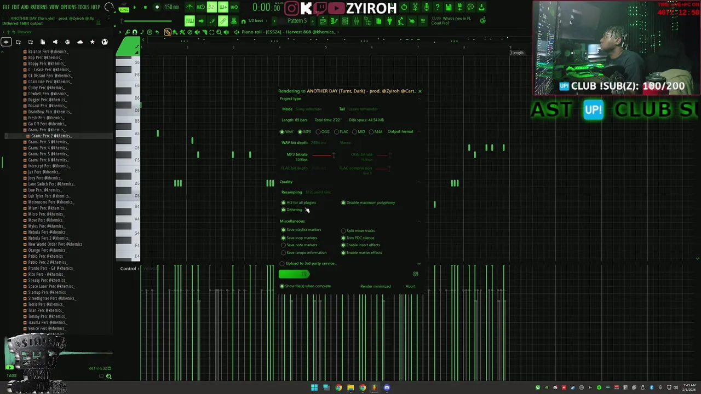Click the export download icon in top toolbar

481,7
